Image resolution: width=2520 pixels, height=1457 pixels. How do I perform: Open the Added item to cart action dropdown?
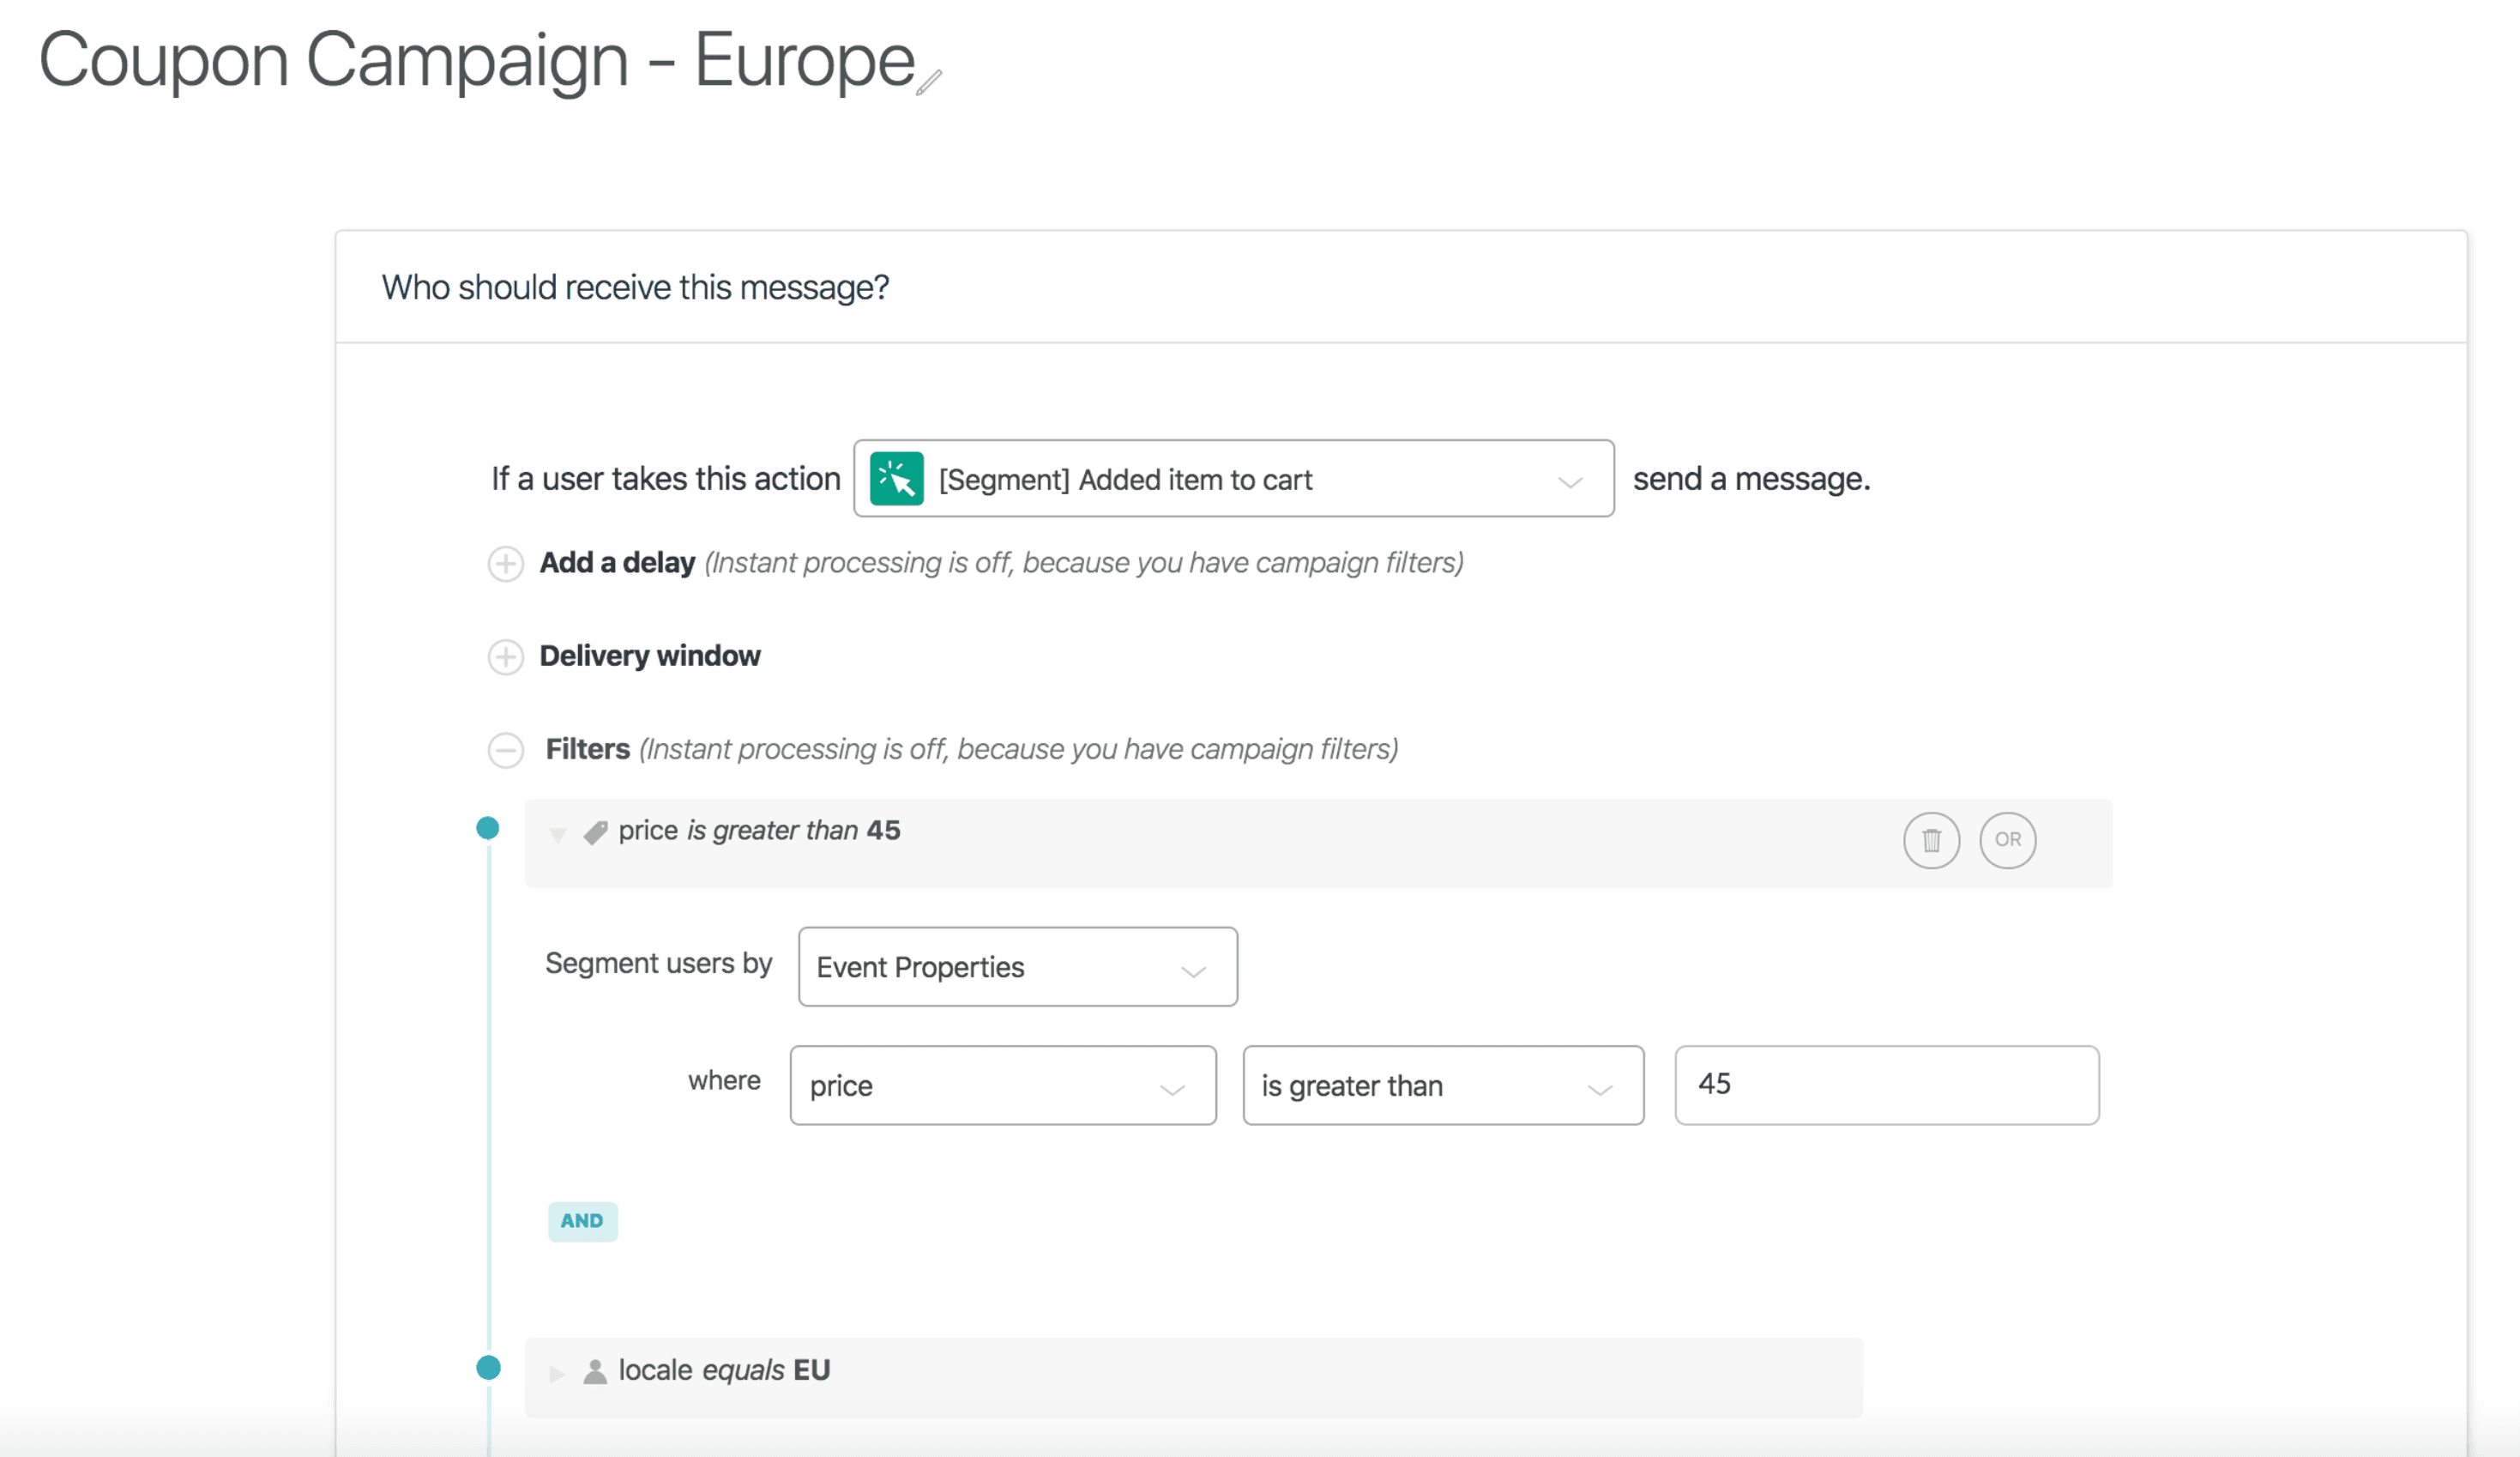coord(1233,480)
